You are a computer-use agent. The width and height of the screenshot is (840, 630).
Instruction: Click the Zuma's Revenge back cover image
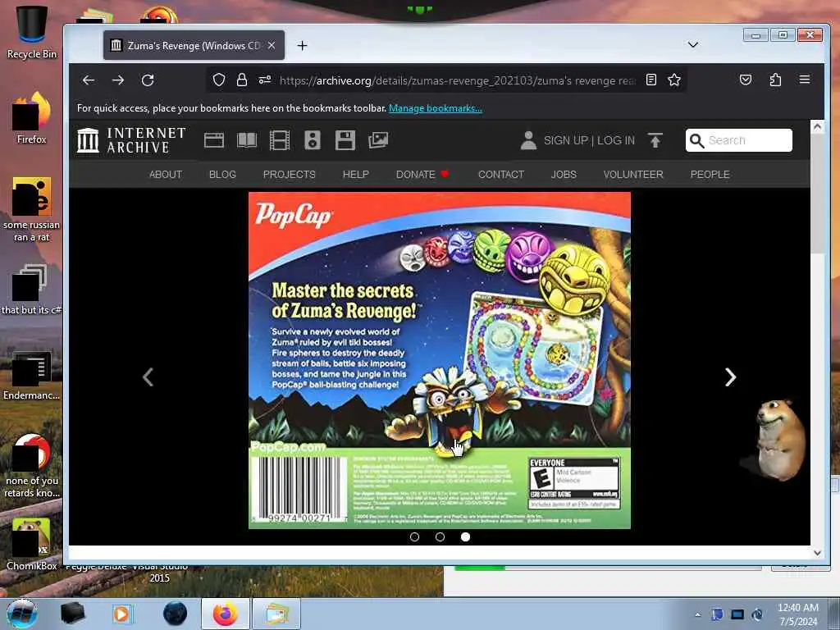click(440, 360)
